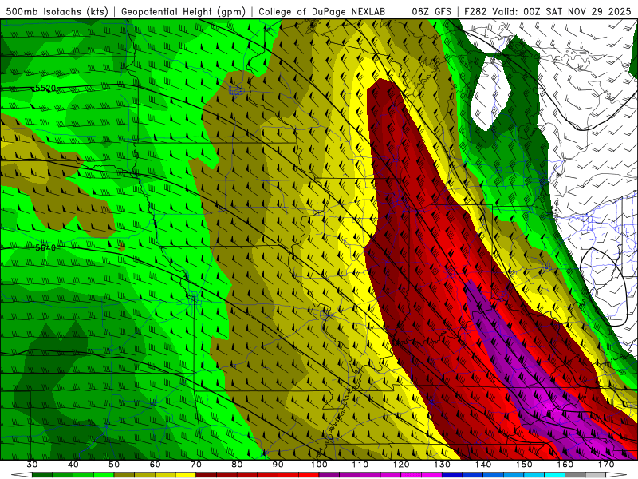The height and width of the screenshot is (479, 638).
Task: Click the 160 label on color scale
Action: [565, 465]
